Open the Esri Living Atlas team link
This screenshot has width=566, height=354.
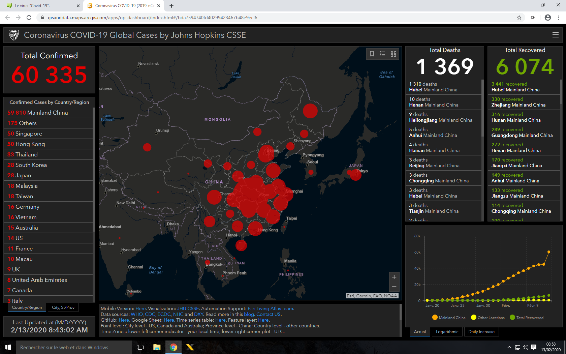[x=271, y=308]
